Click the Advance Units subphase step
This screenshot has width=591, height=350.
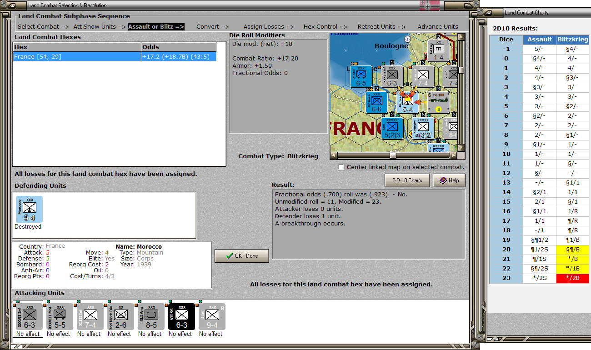(438, 27)
